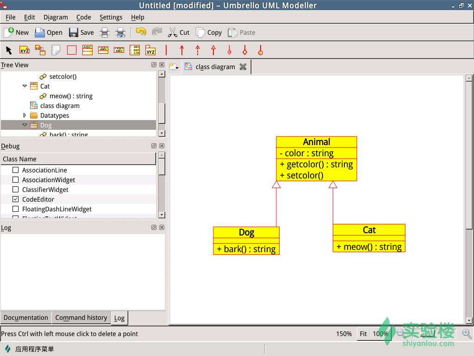Screen dimensions: 474x356
Task: Close the Debug panel
Action: pos(162,146)
